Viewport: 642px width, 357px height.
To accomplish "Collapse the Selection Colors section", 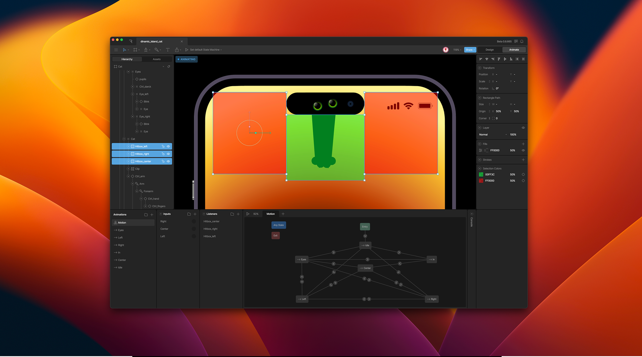I will pos(480,169).
